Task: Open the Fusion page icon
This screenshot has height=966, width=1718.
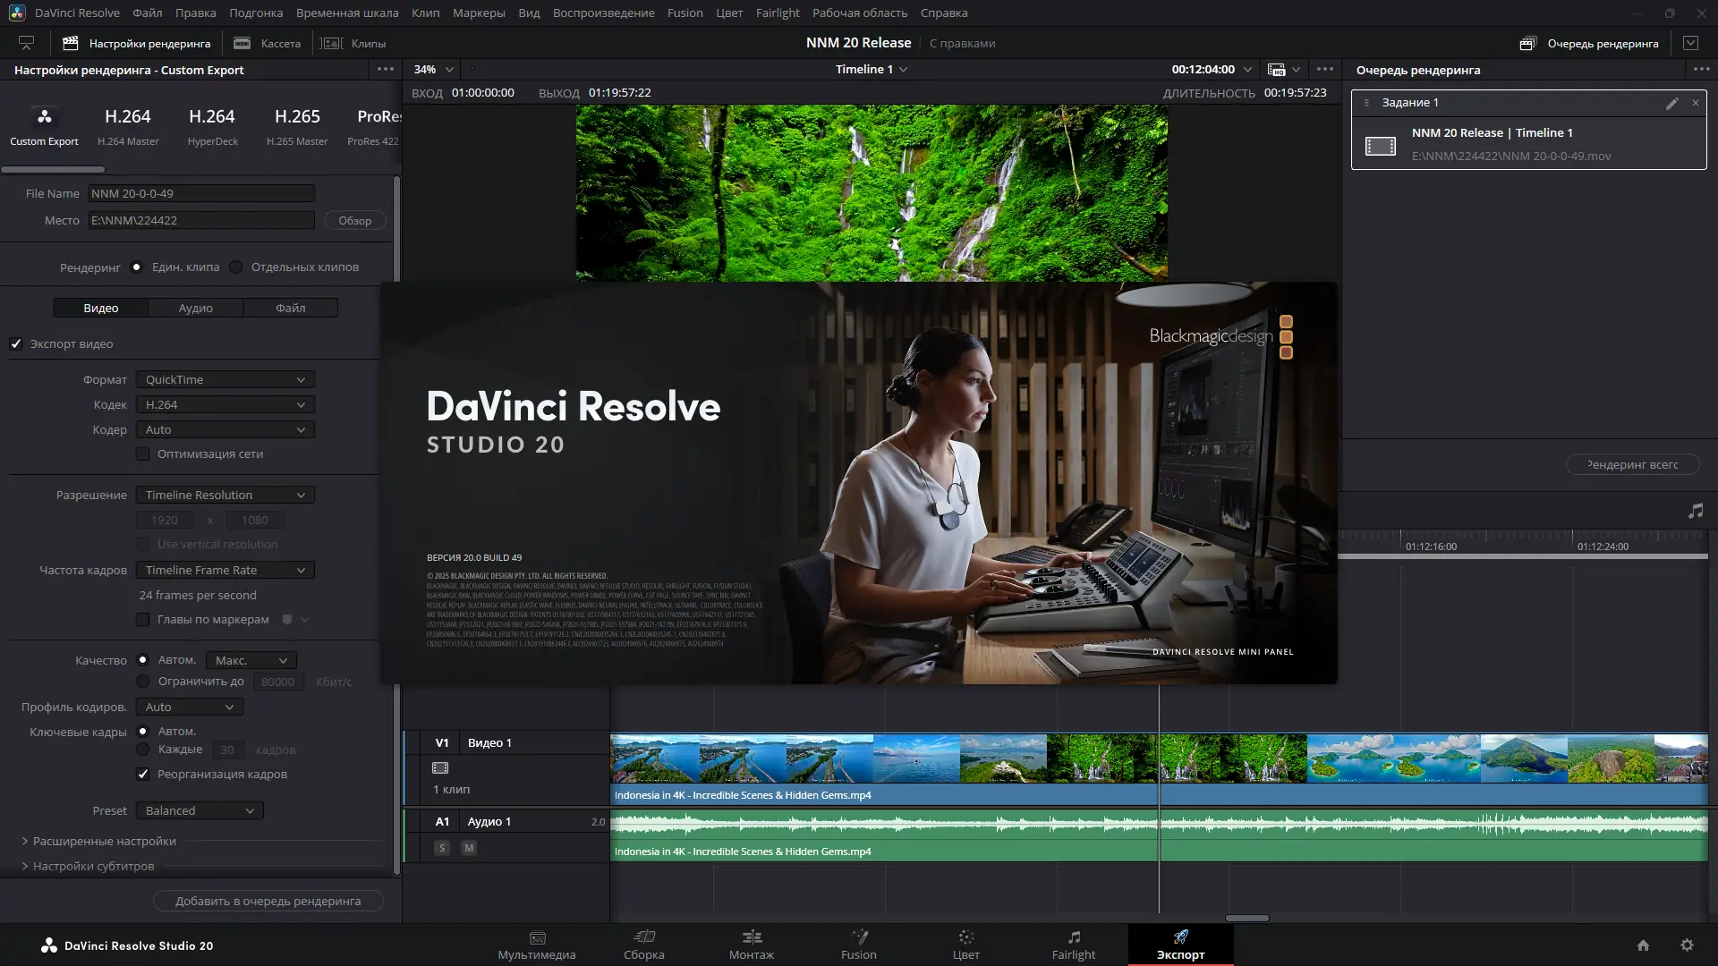Action: coord(859,937)
